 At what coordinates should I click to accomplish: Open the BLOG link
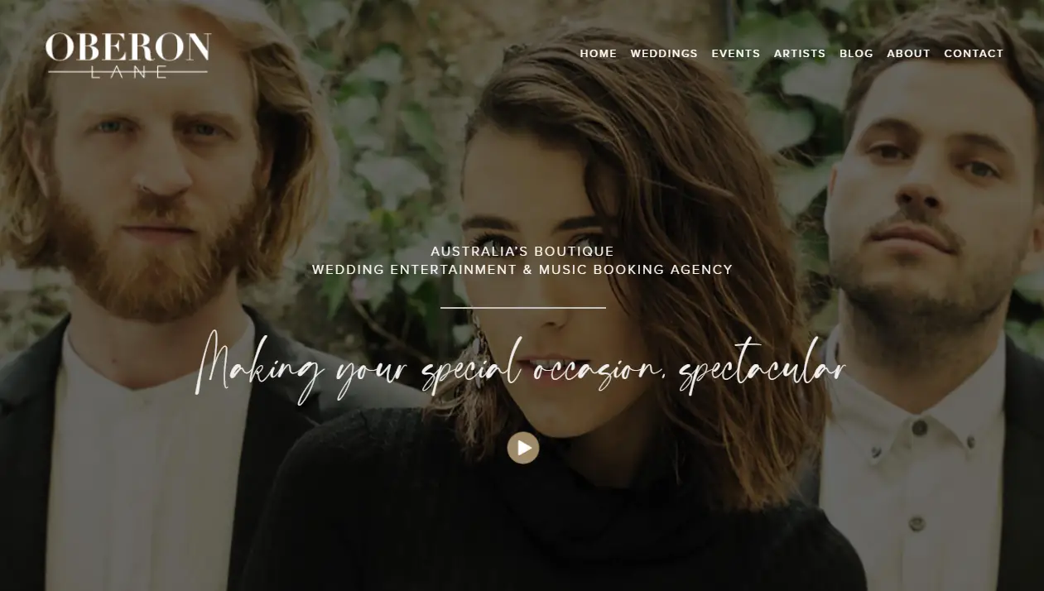pos(856,53)
